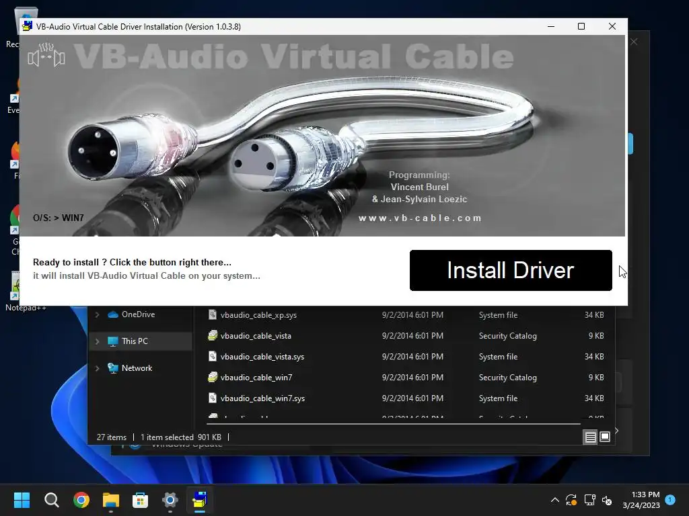Switch File Explorer to large icons view

[605, 437]
